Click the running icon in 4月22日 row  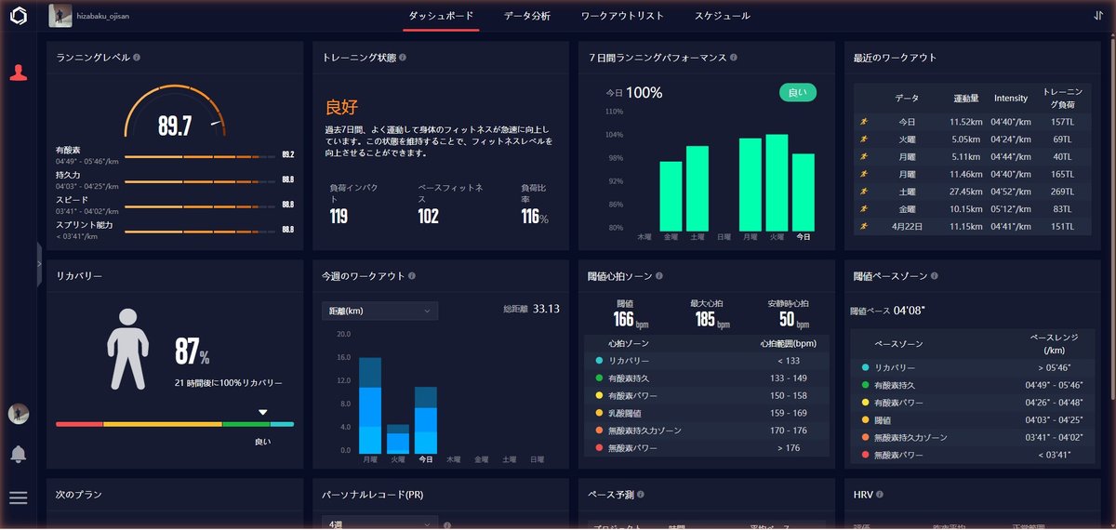pos(864,226)
